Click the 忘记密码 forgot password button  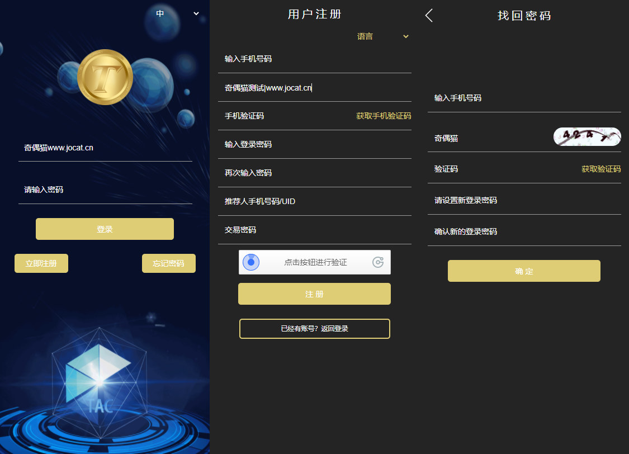[x=168, y=263]
